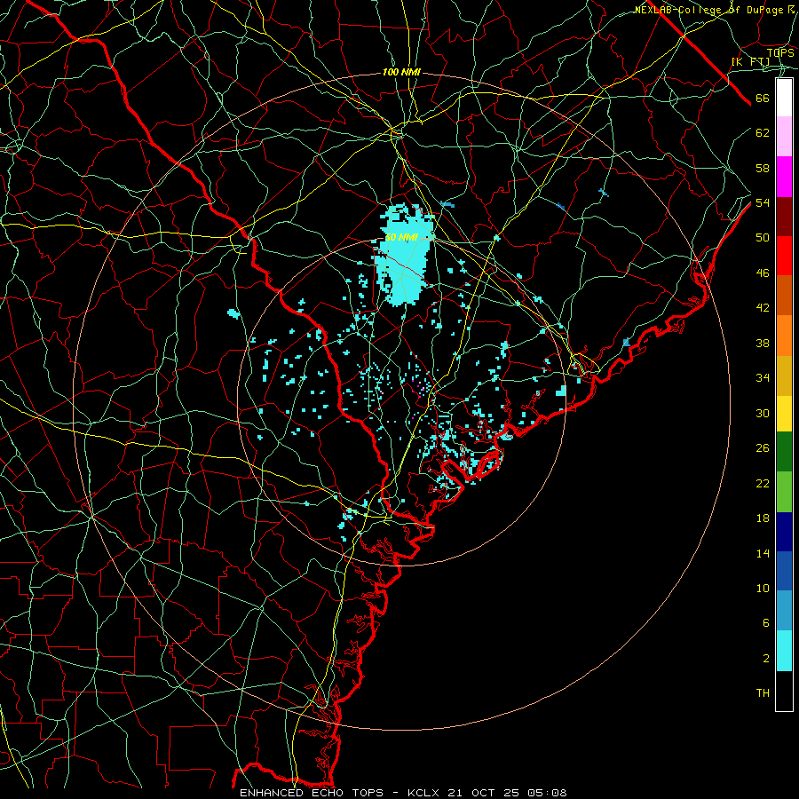
Task: Pick the bright red swatch on the legend scale
Action: coord(784,256)
